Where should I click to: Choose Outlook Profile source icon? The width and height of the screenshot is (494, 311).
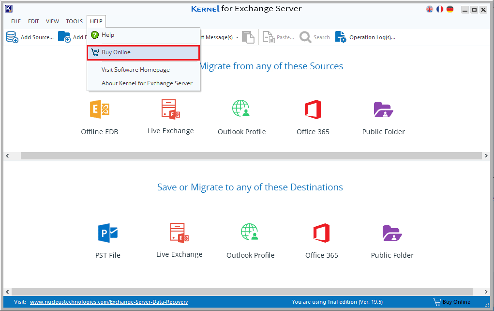(241, 109)
